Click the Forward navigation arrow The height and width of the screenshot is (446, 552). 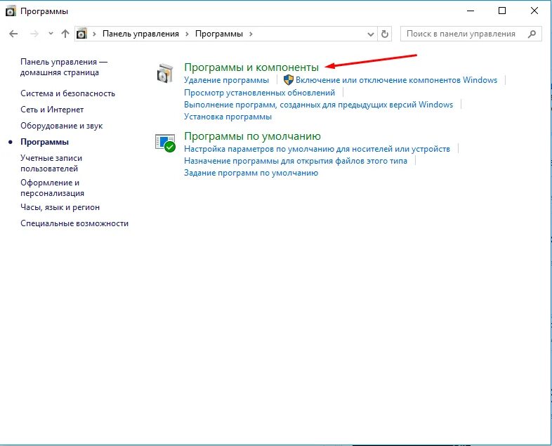(x=34, y=34)
